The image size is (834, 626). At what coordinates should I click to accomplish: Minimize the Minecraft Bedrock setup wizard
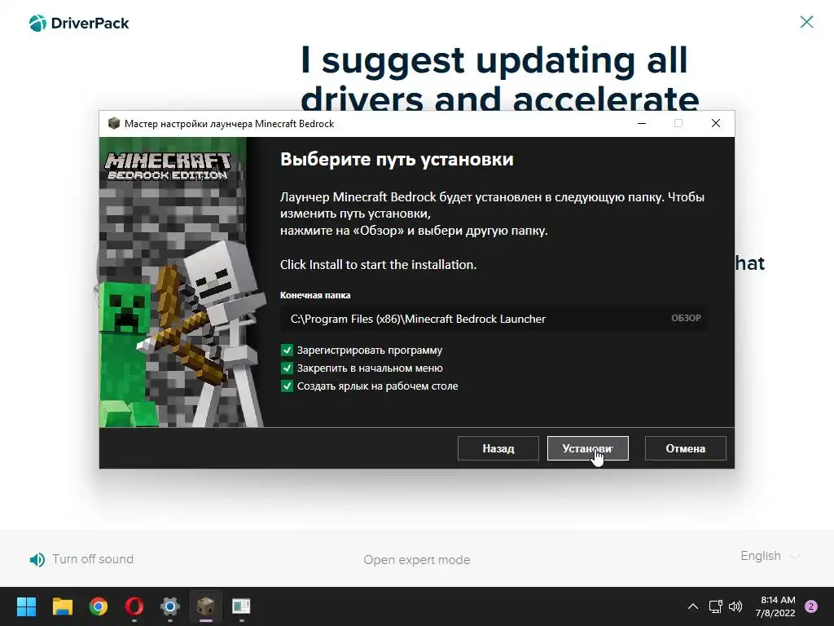point(642,124)
